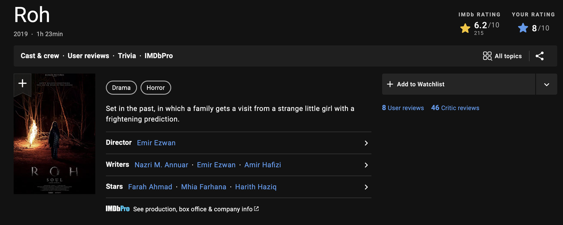The width and height of the screenshot is (563, 225).
Task: Click the Roh movie poster thumbnail
Action: 55,140
